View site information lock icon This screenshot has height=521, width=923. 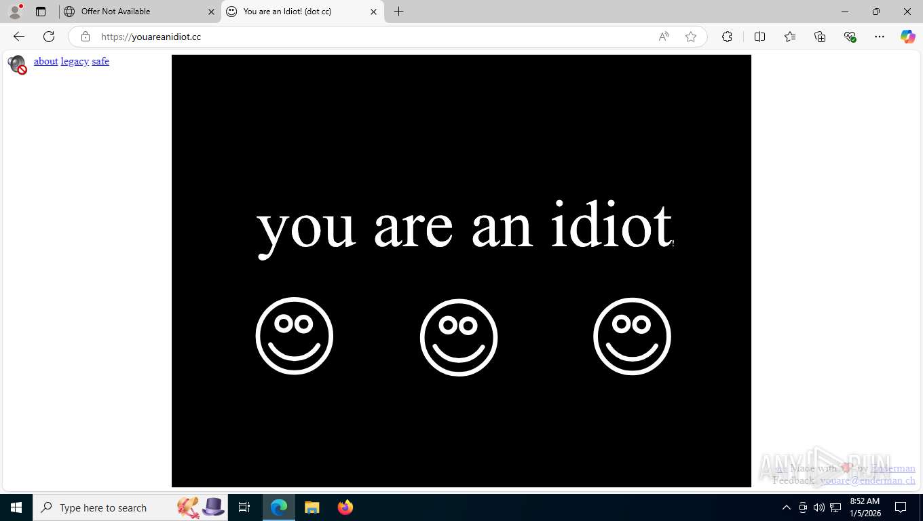click(x=85, y=37)
